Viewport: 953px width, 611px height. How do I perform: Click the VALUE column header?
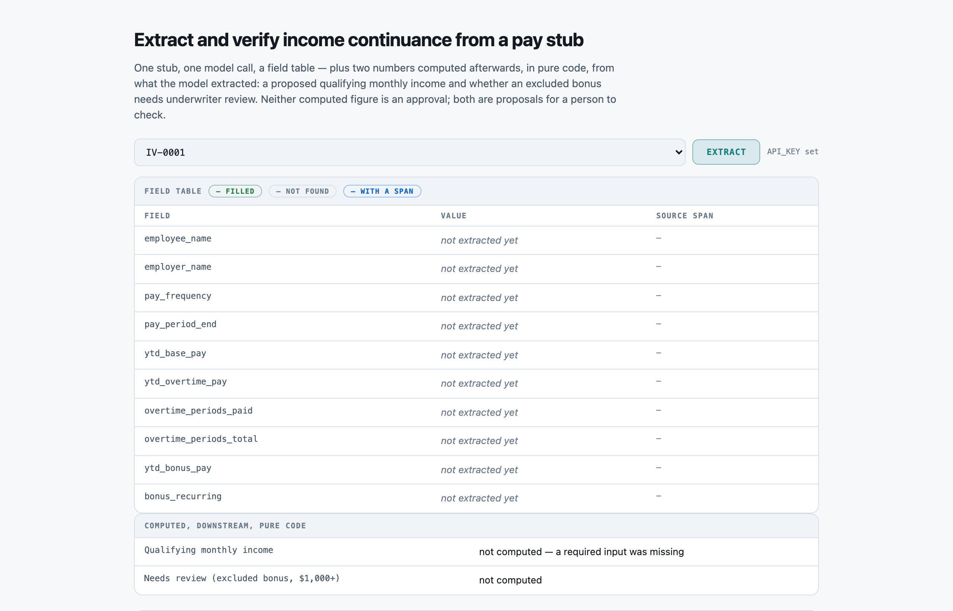(453, 216)
